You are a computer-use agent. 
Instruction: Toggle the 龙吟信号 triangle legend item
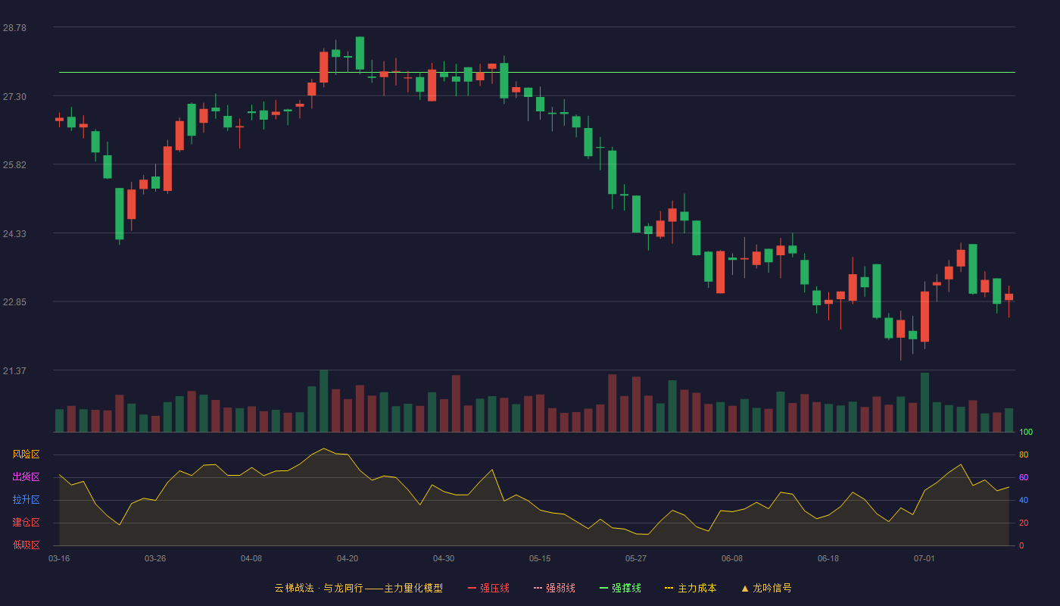tap(766, 588)
